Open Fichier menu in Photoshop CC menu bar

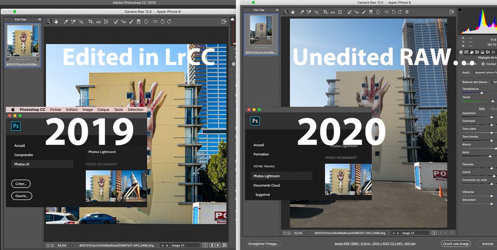[55, 109]
